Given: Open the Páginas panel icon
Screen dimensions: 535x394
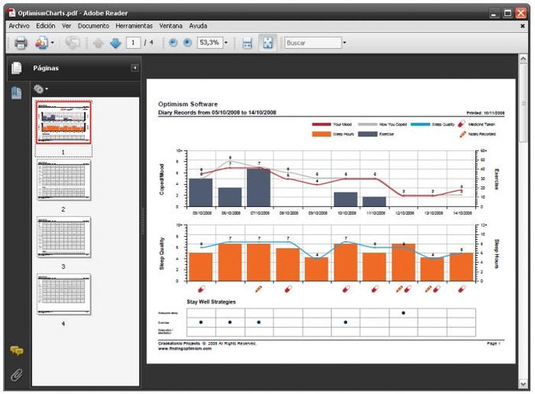Looking at the screenshot, I should click(17, 68).
